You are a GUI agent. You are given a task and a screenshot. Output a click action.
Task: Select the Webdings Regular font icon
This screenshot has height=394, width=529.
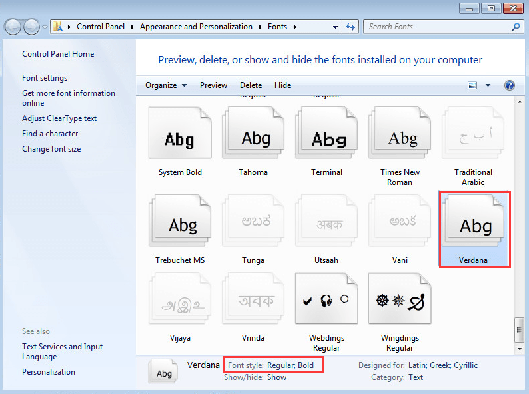click(x=326, y=299)
